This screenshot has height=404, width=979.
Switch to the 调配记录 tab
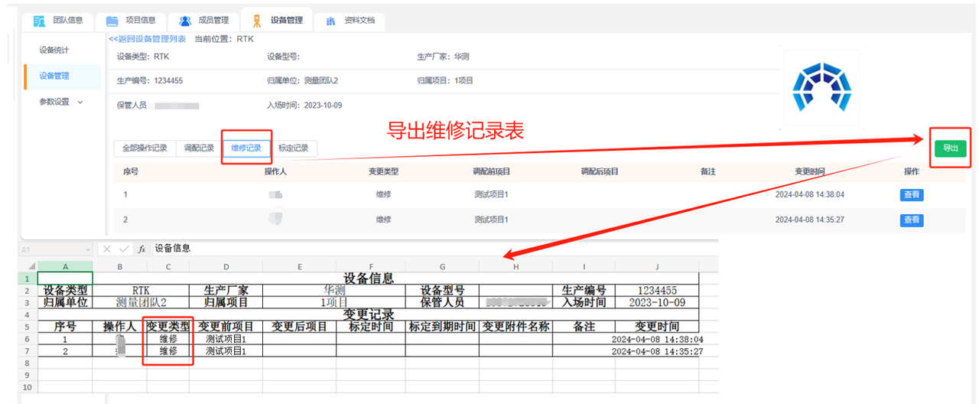point(199,148)
